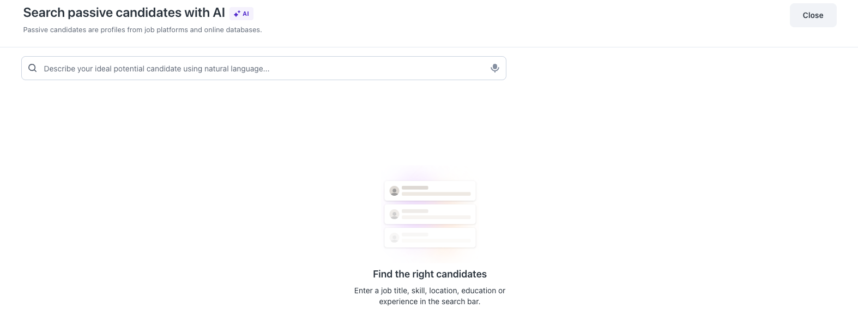The height and width of the screenshot is (314, 858).
Task: Click the detail line in the second placeholder card
Action: pyautogui.click(x=436, y=218)
